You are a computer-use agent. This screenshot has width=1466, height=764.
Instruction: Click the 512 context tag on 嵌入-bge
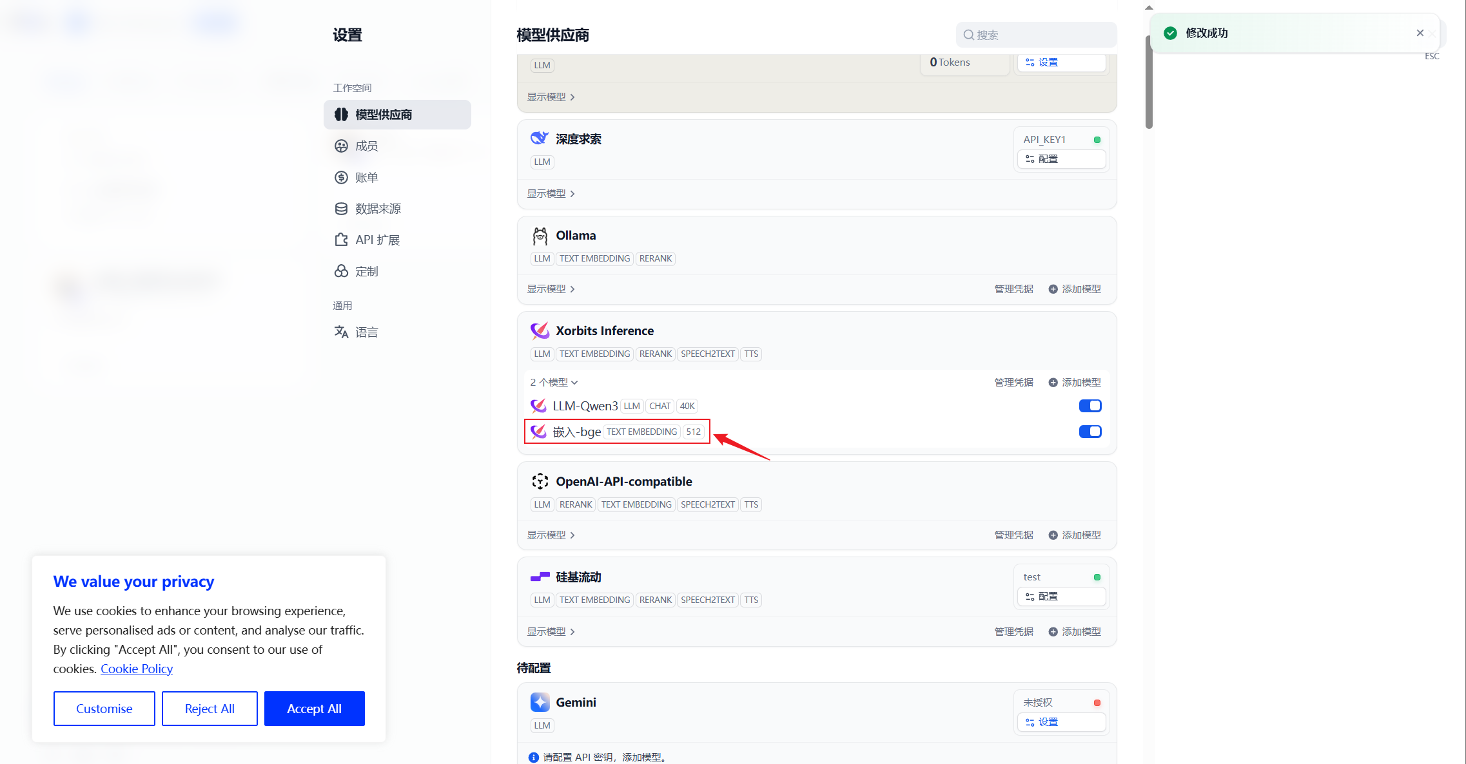(x=693, y=432)
